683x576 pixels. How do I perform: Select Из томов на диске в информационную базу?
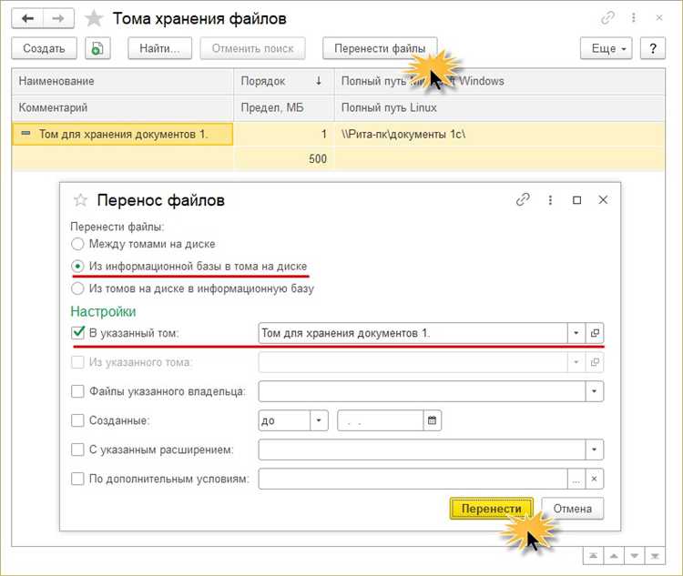(x=78, y=288)
